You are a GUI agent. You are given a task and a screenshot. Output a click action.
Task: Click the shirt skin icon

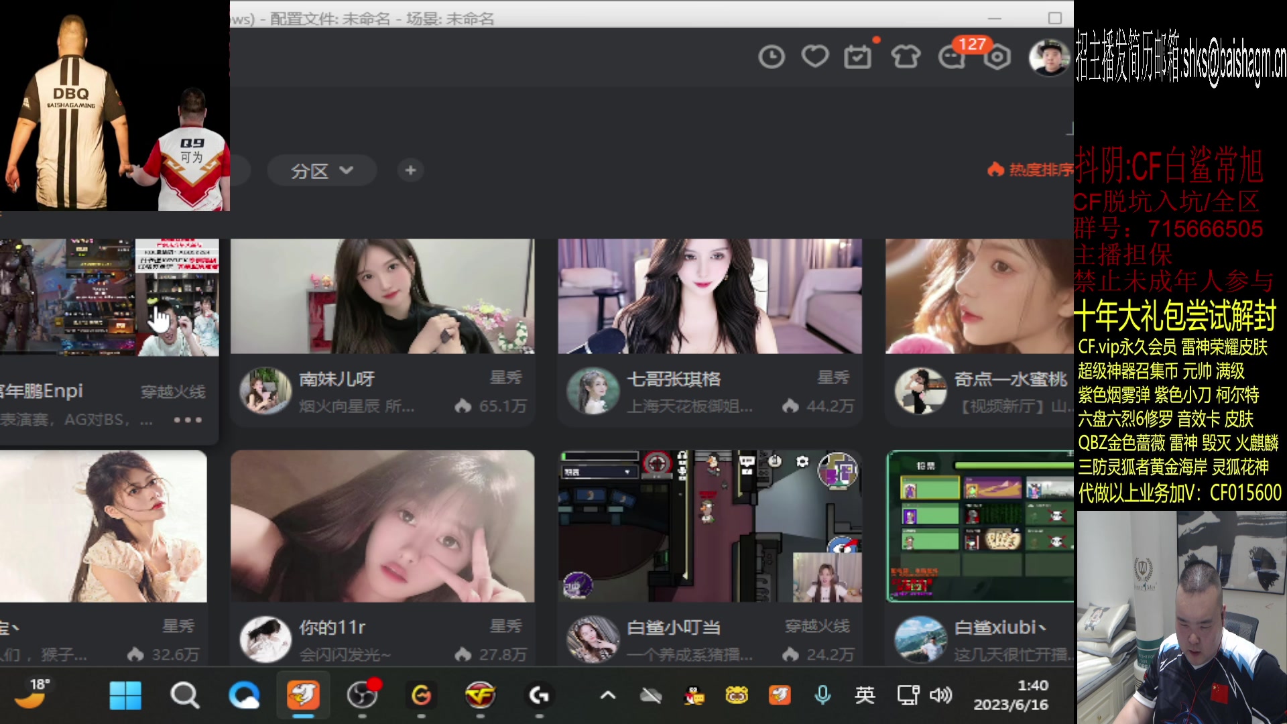click(x=905, y=58)
